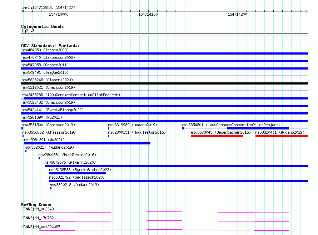Click the nsv464050 (Itsara2009) variant label
This screenshot has width=318, height=235.
click(x=45, y=50)
